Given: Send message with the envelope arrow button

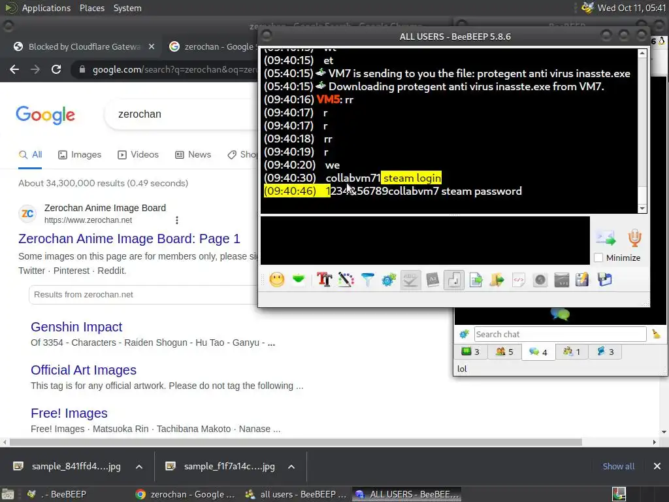Looking at the screenshot, I should 606,238.
